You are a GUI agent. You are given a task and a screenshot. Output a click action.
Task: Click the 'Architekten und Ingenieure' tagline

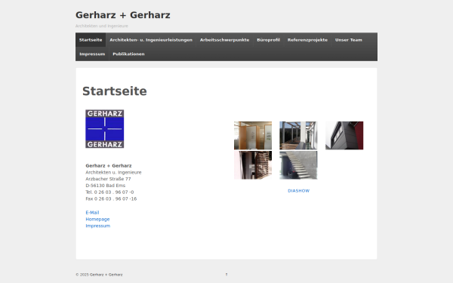coord(102,26)
